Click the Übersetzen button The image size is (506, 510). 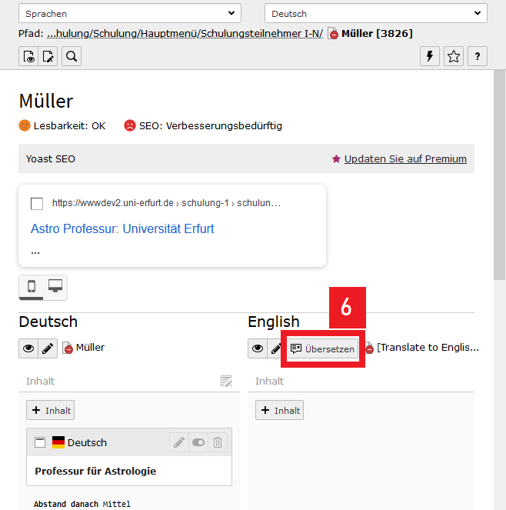323,348
